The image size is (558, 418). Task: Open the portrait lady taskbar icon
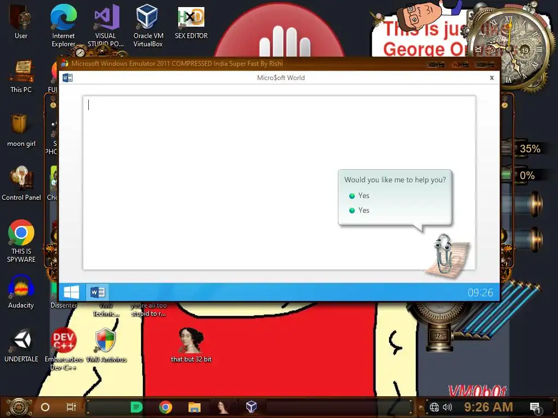223,407
